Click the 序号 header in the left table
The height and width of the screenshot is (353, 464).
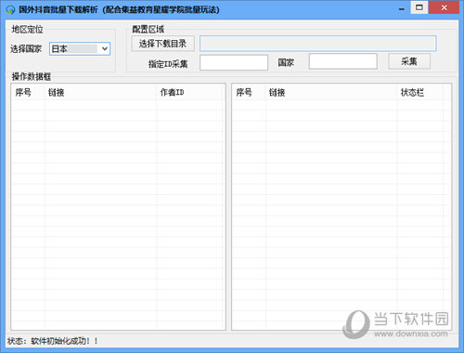(28, 92)
